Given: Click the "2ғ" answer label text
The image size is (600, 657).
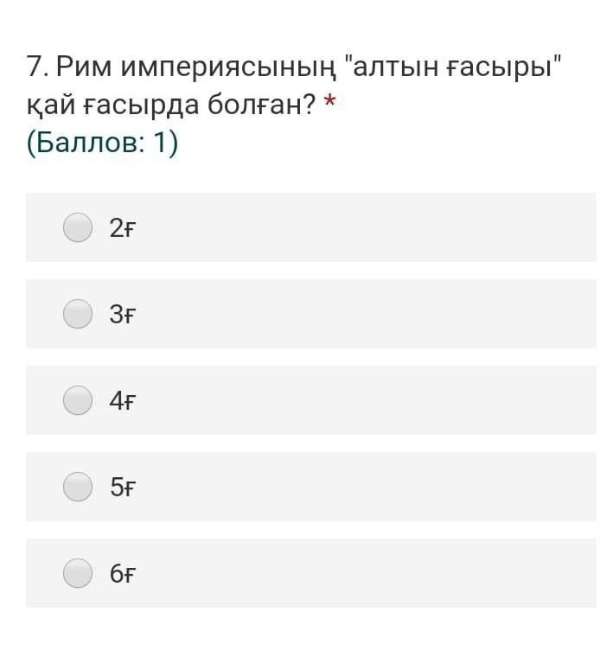Looking at the screenshot, I should click(123, 228).
